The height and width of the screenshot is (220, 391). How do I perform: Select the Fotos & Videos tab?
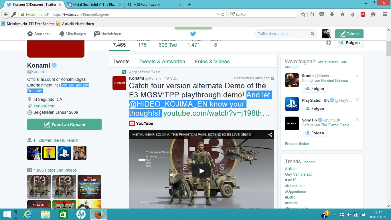(x=212, y=62)
